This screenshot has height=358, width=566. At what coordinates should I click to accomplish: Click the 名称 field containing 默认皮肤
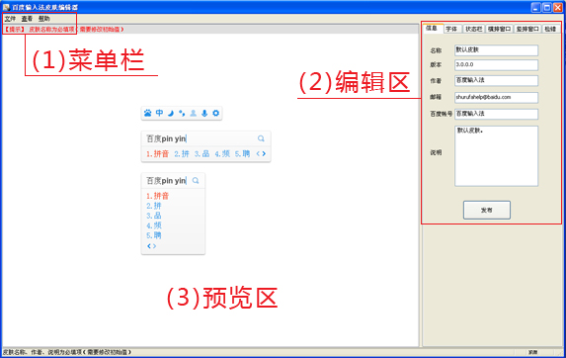coord(496,50)
